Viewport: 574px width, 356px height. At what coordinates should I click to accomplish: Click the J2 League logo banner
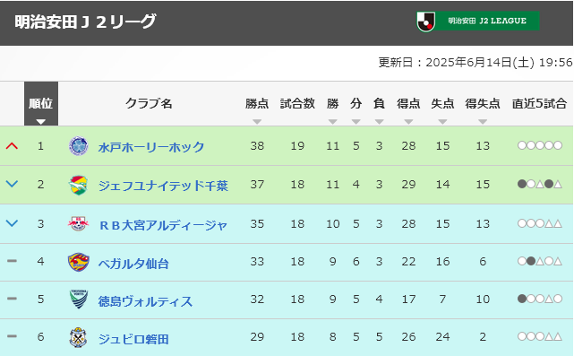tap(477, 21)
